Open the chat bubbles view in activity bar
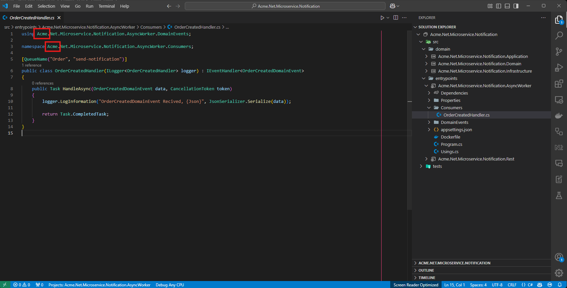The height and width of the screenshot is (288, 567). [559, 163]
